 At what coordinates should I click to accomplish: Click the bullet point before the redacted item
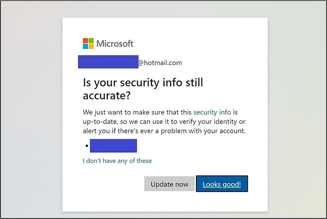tap(87, 146)
